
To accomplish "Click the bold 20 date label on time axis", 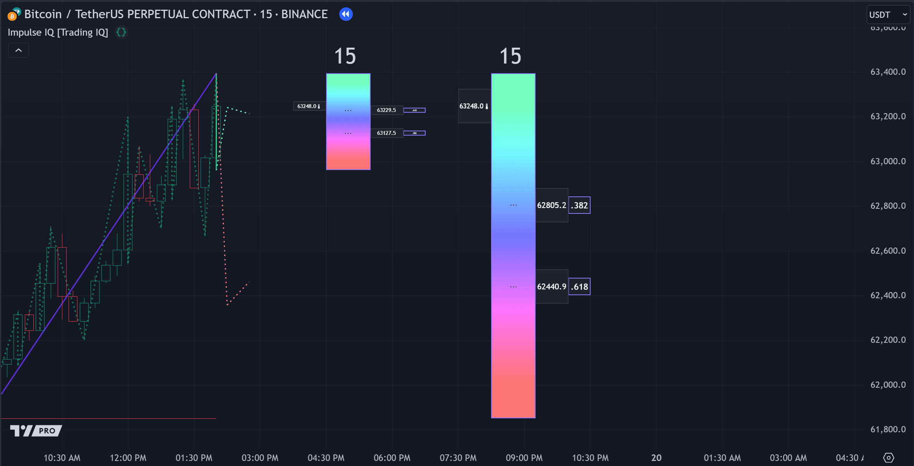I will click(656, 458).
